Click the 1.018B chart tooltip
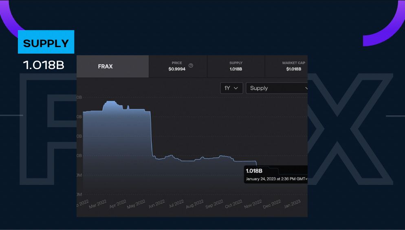Image resolution: width=405 pixels, height=230 pixels. tap(254, 171)
